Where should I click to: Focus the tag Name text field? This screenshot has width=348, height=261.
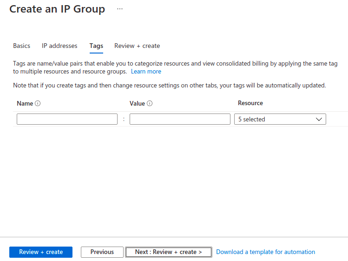point(67,120)
